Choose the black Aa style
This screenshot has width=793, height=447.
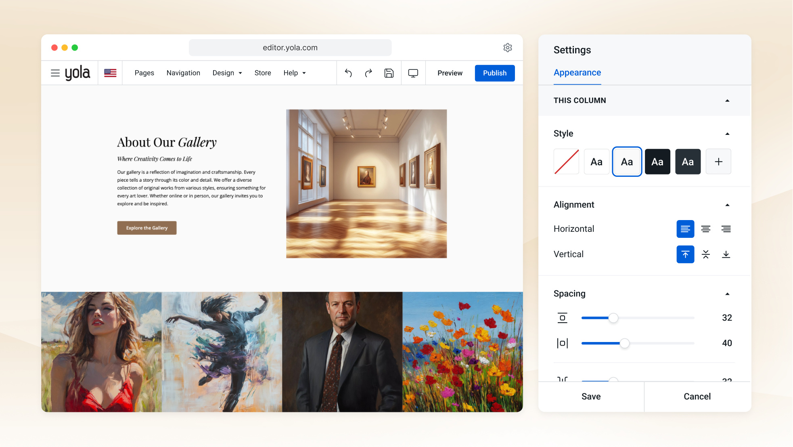(657, 162)
